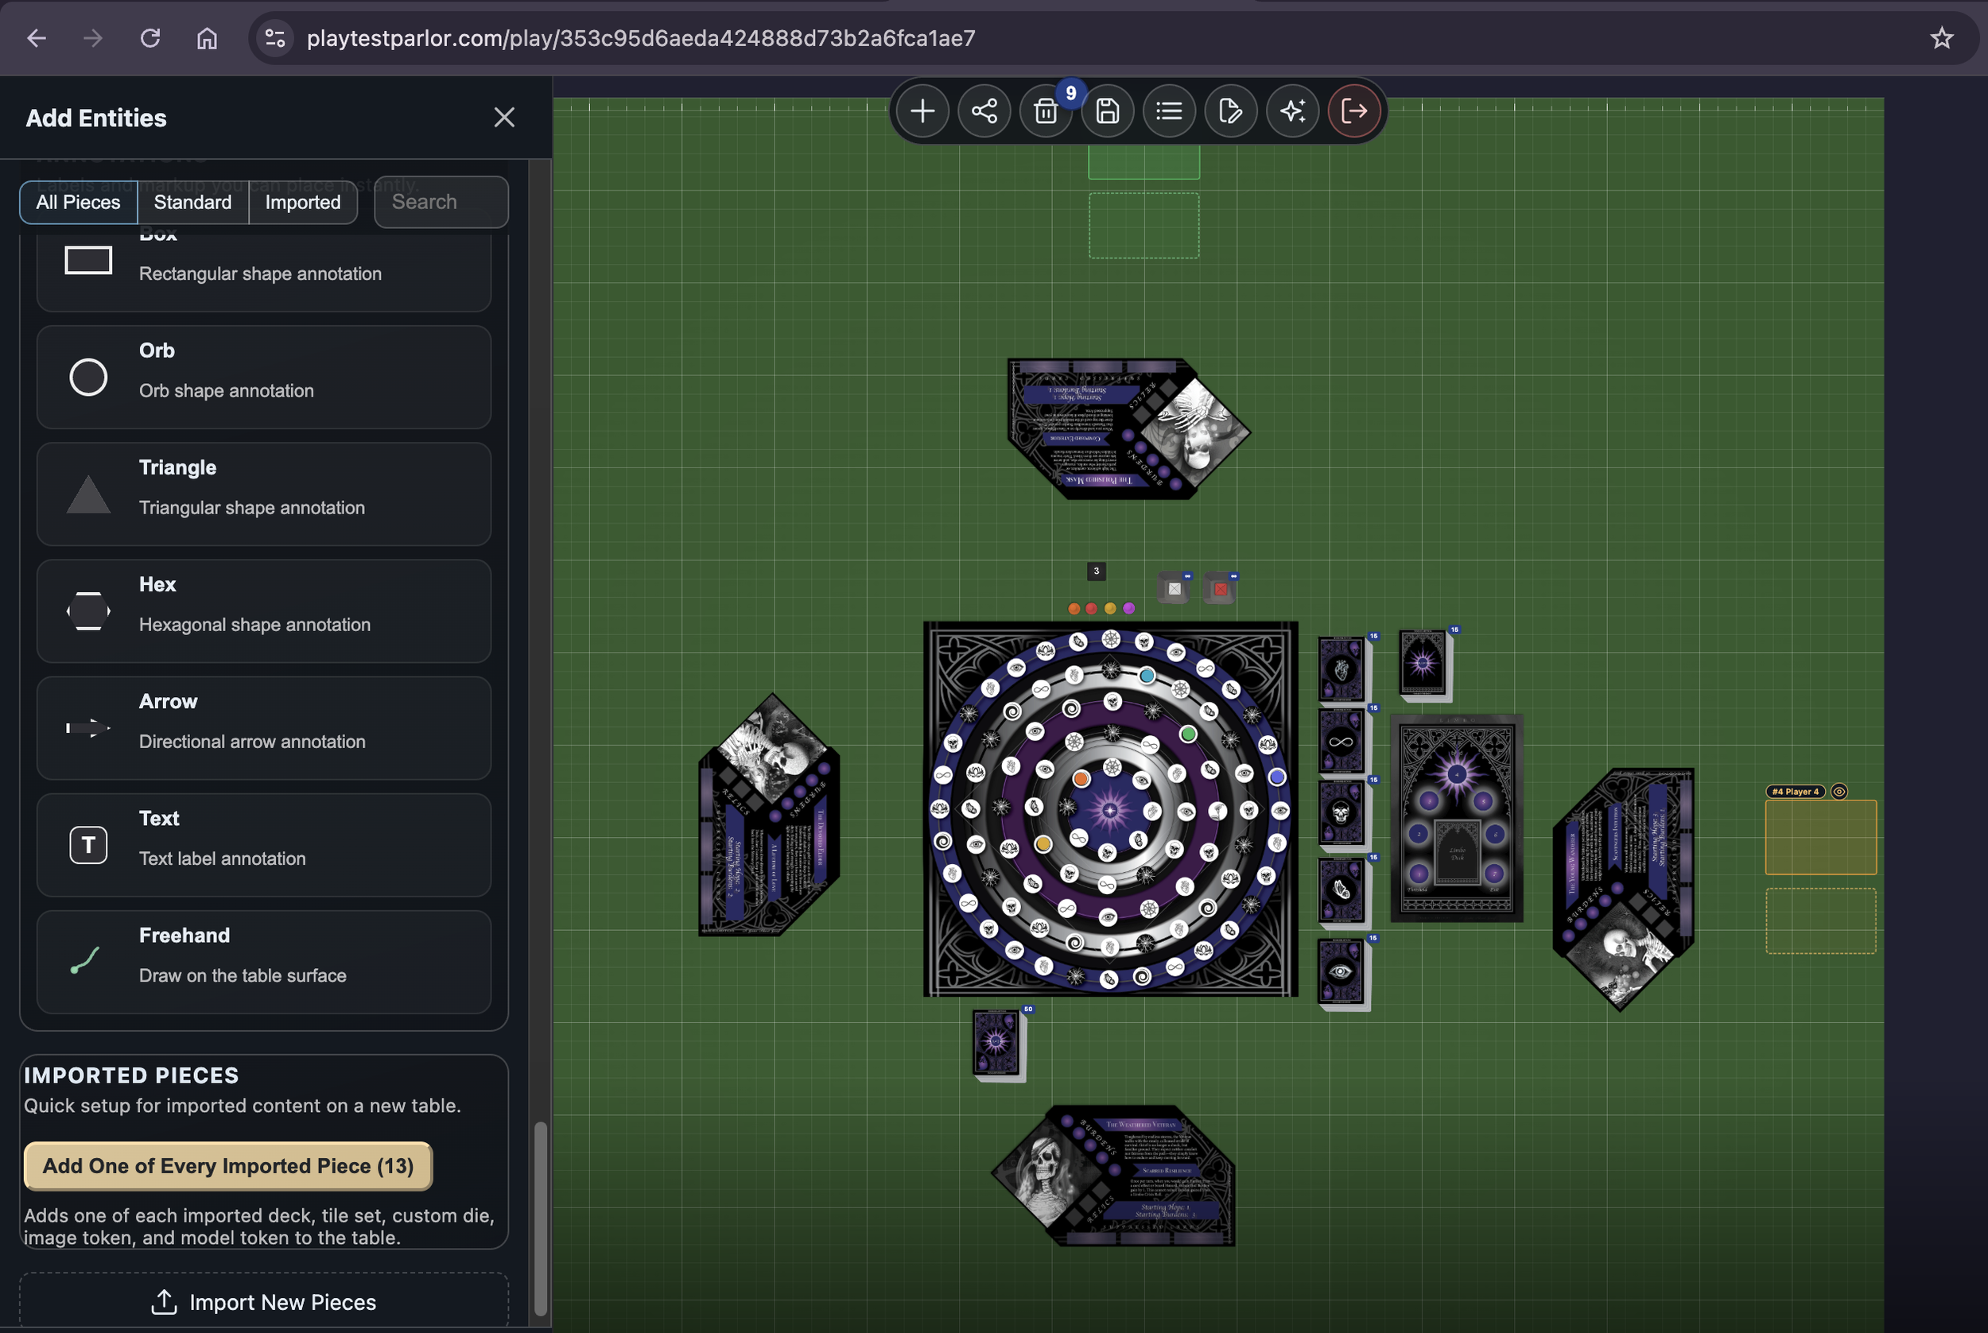Click the 50-card deck below the board
Screen dimensions: 1988x1333
click(x=997, y=1044)
